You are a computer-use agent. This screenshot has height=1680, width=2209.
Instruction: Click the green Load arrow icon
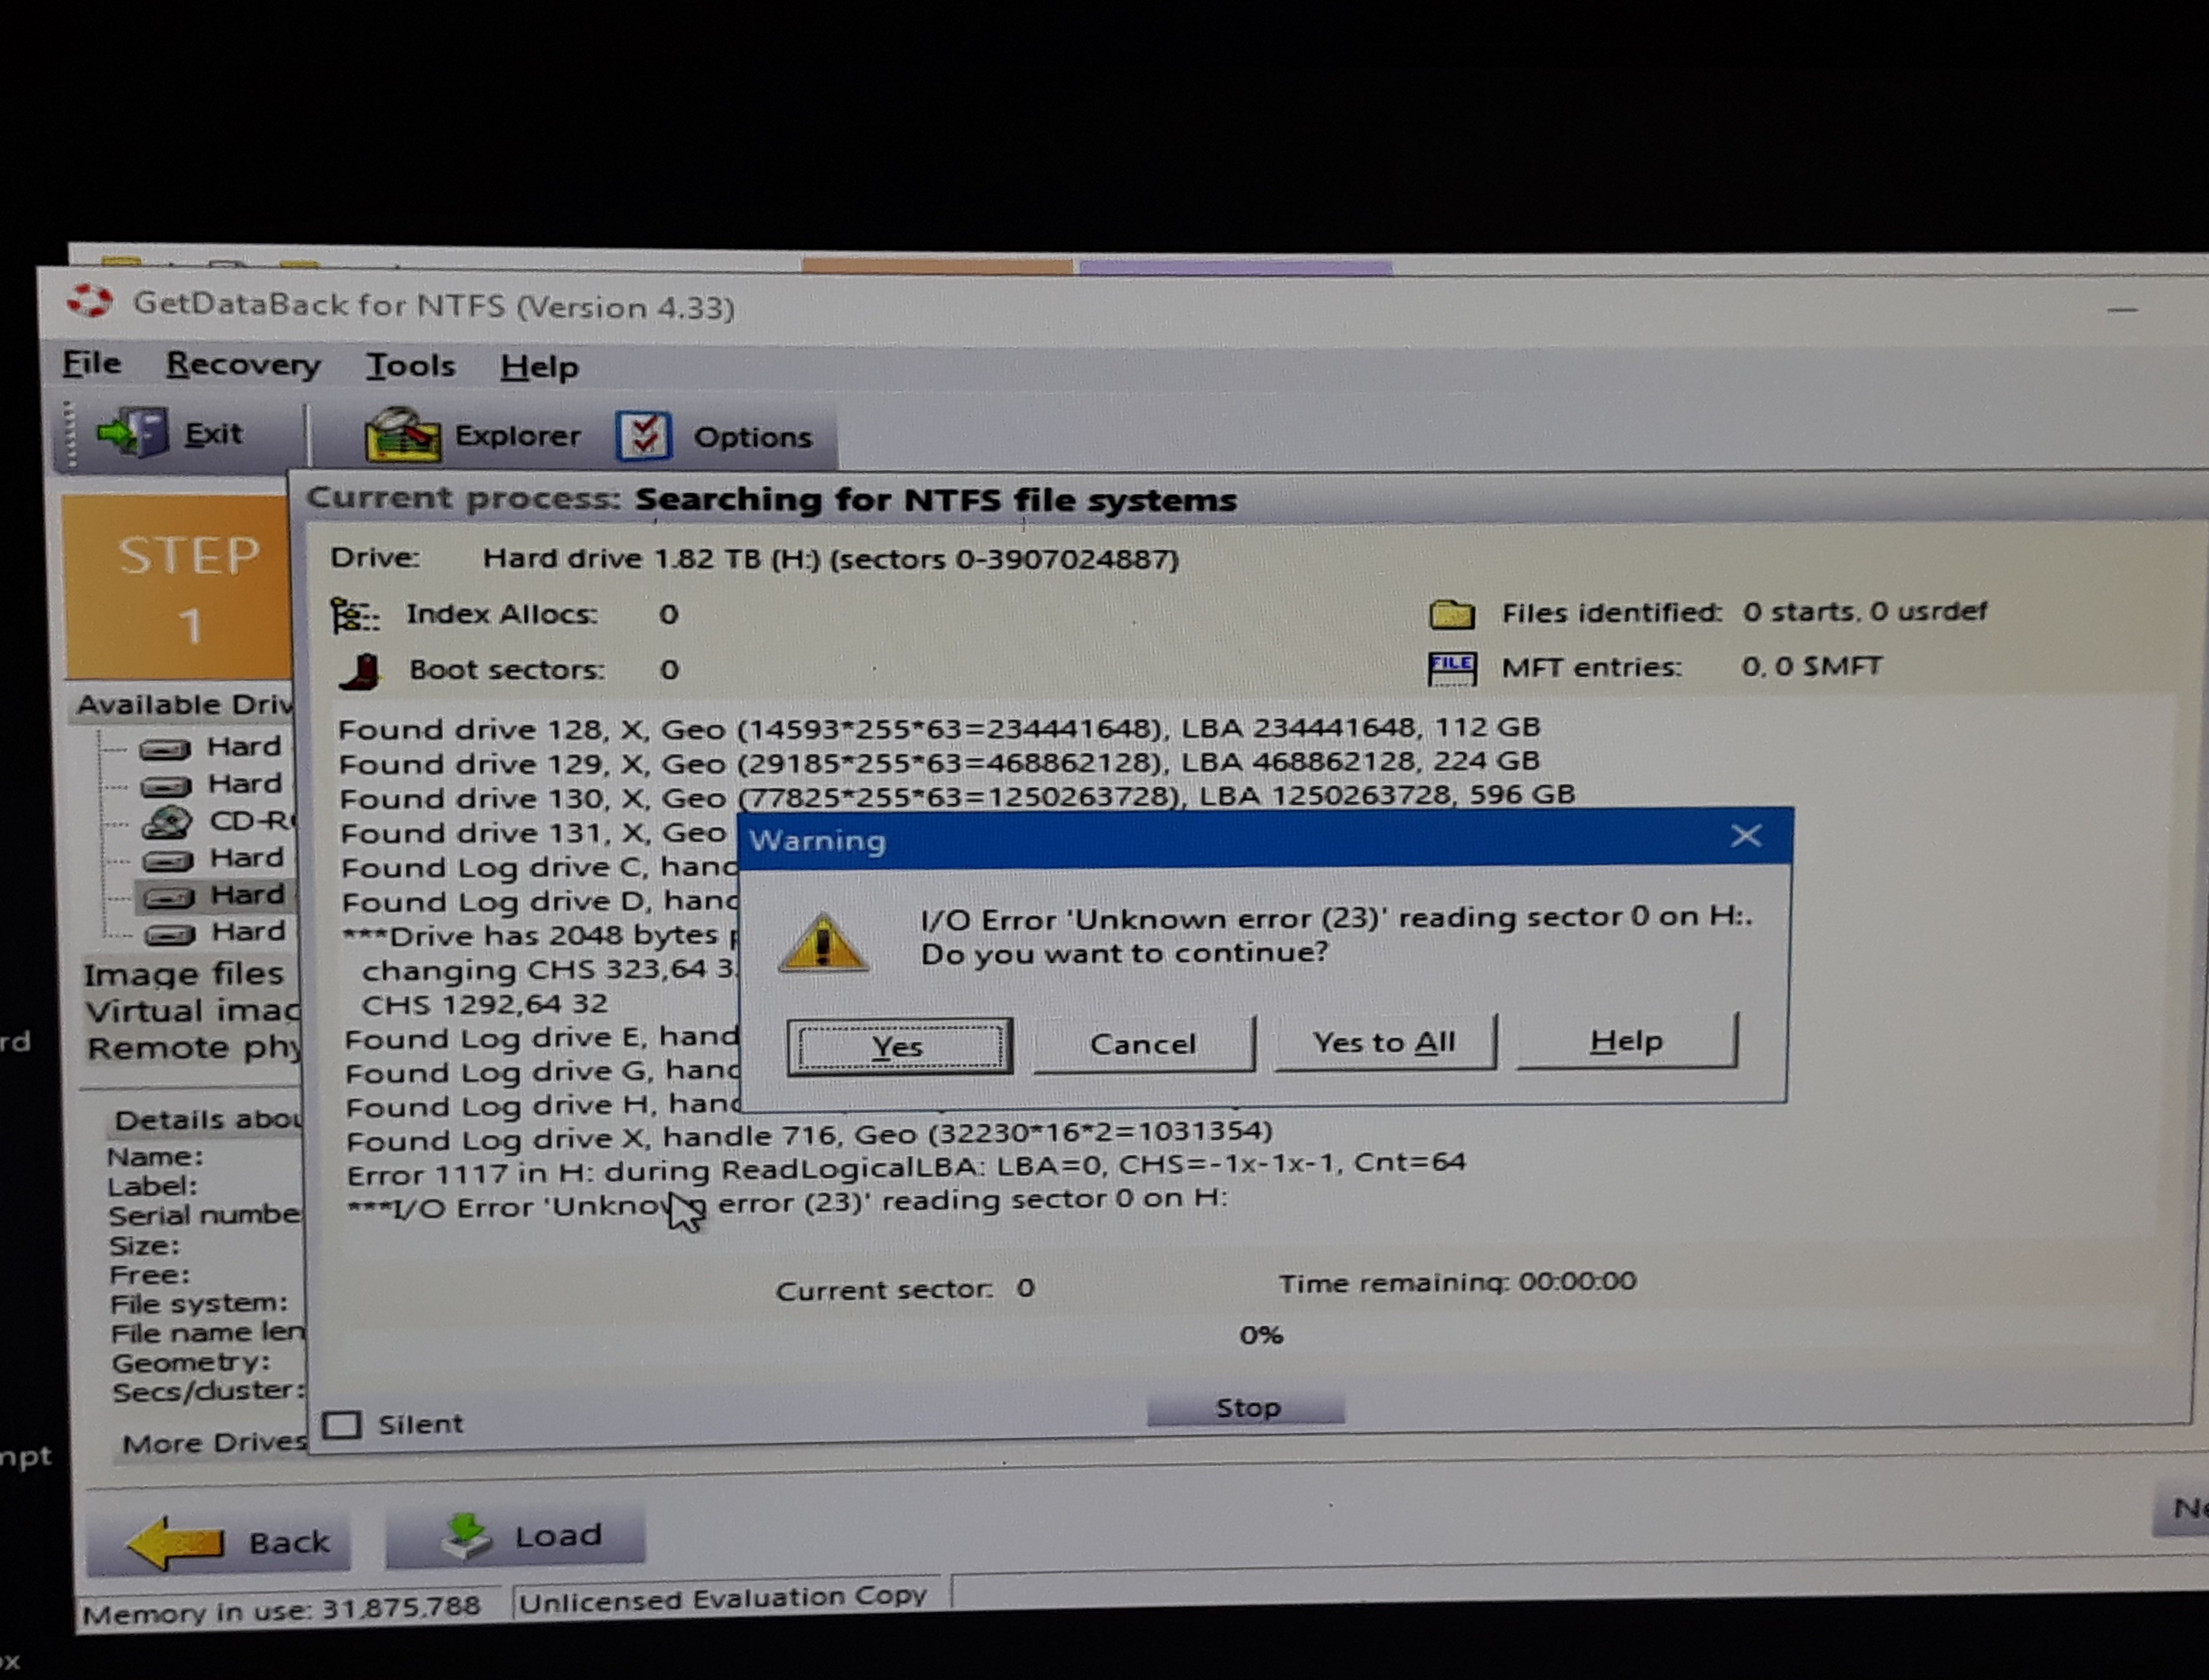[466, 1536]
